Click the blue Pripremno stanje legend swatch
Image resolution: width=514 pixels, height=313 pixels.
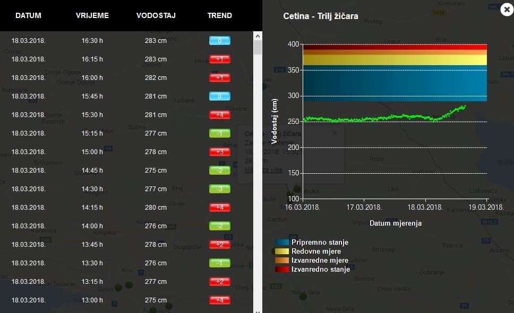(282, 243)
